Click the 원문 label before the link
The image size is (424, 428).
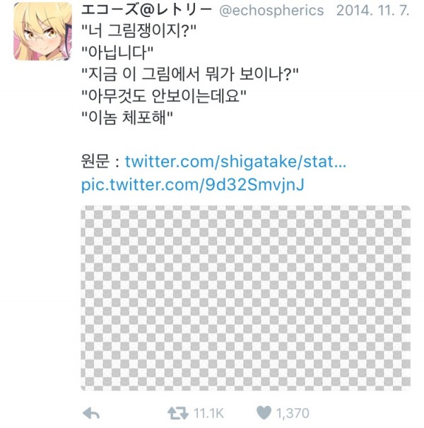pos(95,161)
